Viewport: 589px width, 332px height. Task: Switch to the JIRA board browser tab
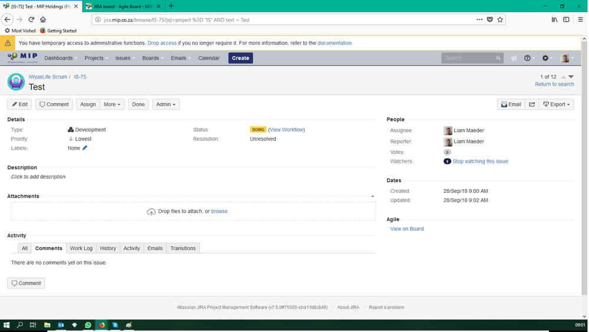(123, 6)
